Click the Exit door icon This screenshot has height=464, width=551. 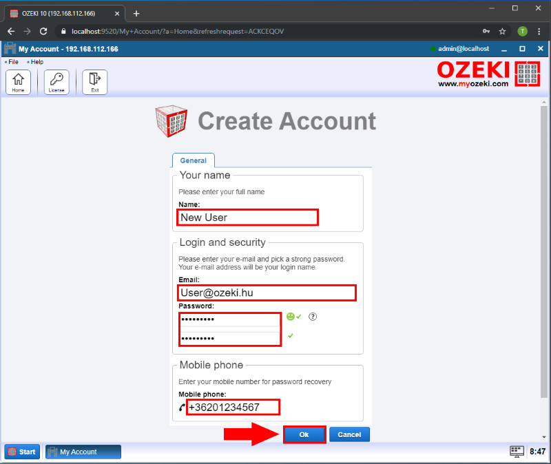click(x=94, y=82)
